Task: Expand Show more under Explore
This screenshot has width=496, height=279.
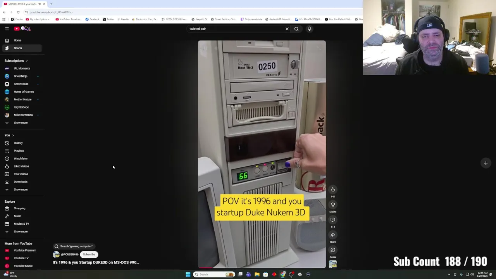Action: pos(22,232)
